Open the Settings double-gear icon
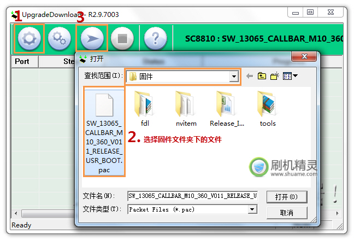Image resolution: width=354 pixels, height=240 pixels. click(x=60, y=38)
